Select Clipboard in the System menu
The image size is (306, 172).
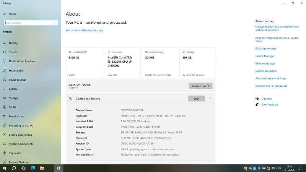(15, 153)
